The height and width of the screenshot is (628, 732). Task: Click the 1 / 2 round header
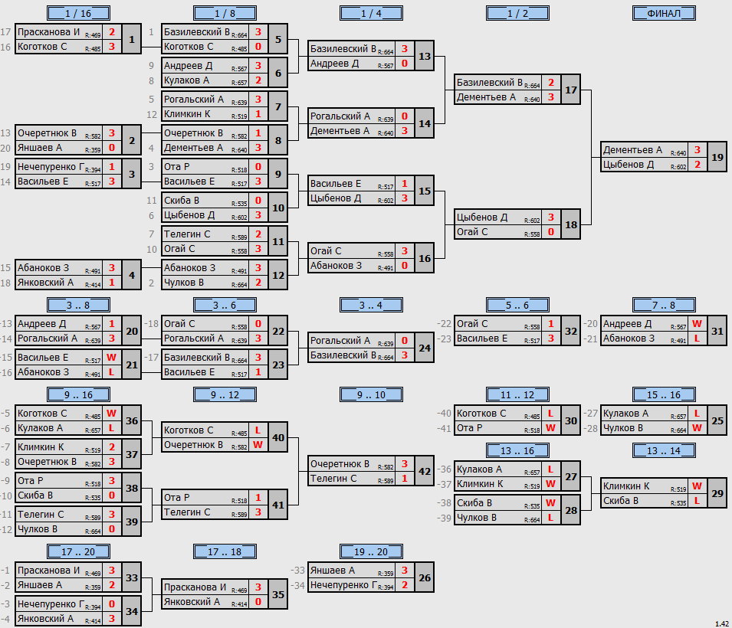tap(517, 13)
